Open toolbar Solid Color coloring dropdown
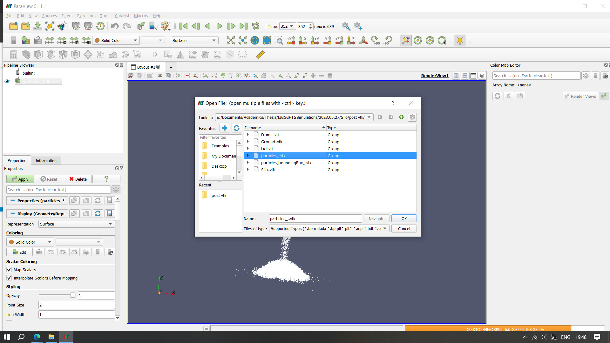This screenshot has height=343, width=610. tap(116, 40)
